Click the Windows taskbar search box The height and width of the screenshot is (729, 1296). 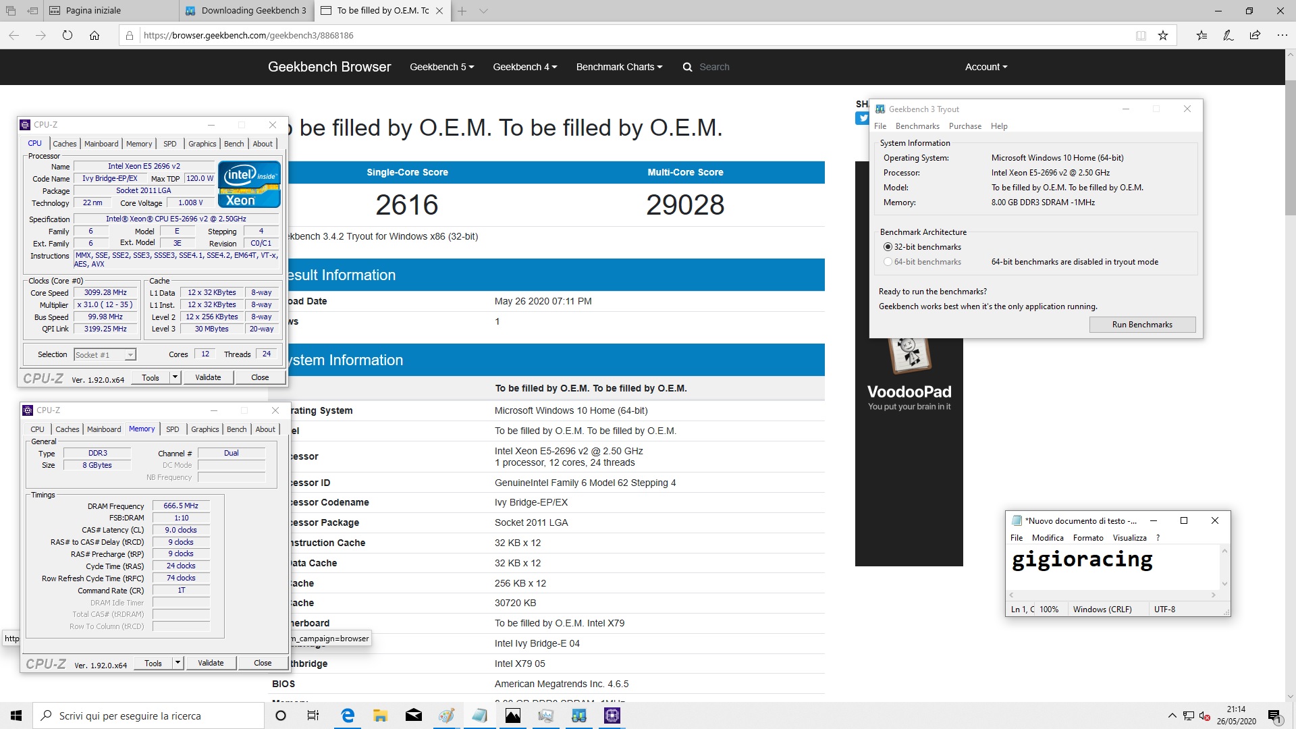148,715
